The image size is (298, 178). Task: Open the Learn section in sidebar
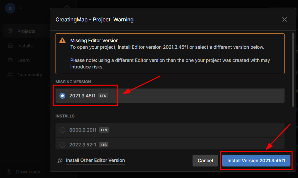[23, 60]
